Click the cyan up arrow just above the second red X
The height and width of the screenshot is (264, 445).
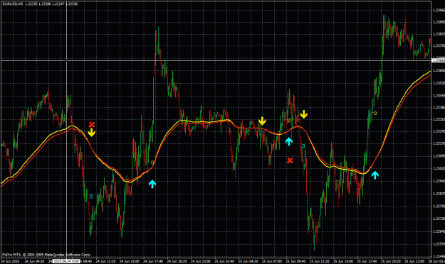[x=289, y=141]
